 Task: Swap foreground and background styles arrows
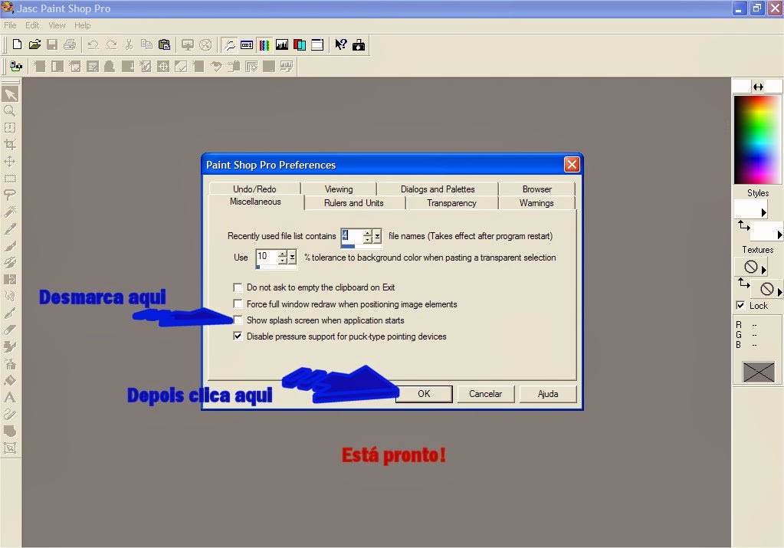click(x=744, y=226)
